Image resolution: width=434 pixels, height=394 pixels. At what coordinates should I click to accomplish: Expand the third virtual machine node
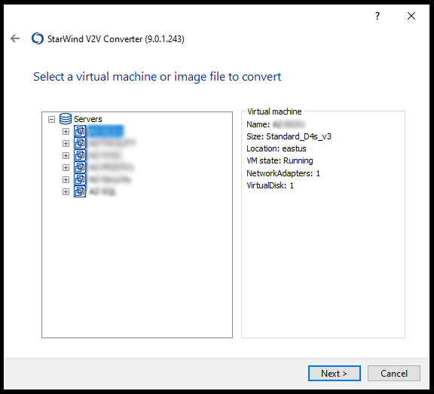click(x=66, y=155)
